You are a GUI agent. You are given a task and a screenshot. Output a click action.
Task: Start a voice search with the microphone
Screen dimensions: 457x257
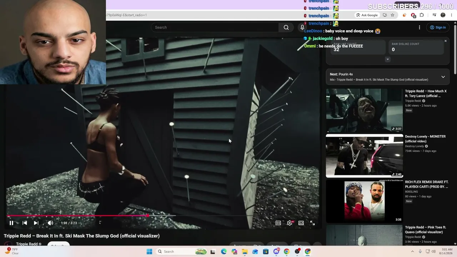[302, 27]
